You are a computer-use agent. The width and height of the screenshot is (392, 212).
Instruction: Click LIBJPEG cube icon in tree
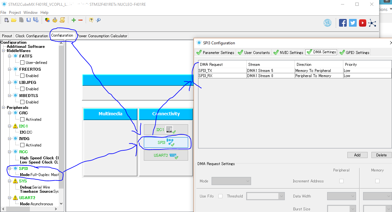[x=15, y=82]
